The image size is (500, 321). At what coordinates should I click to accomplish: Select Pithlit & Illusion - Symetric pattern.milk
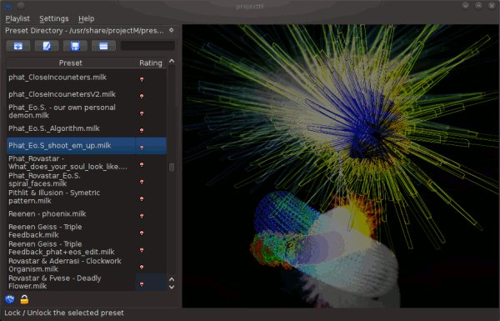coord(71,197)
